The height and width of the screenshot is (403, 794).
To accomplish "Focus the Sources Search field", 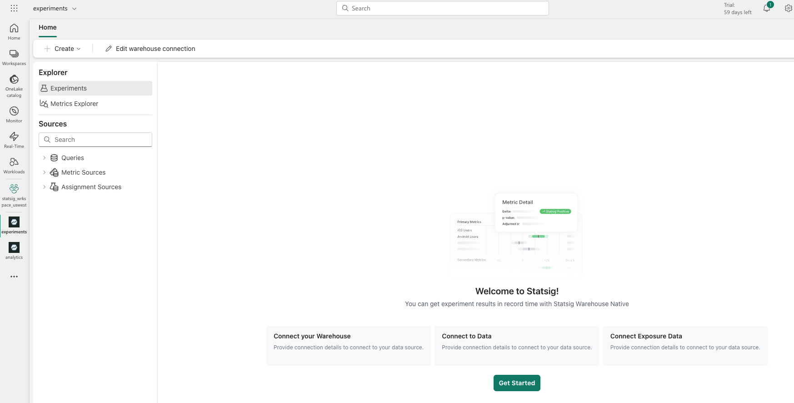I will (95, 140).
